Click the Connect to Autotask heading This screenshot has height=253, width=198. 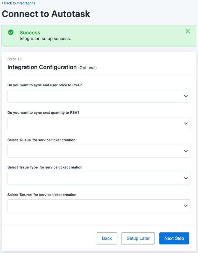coord(46,14)
